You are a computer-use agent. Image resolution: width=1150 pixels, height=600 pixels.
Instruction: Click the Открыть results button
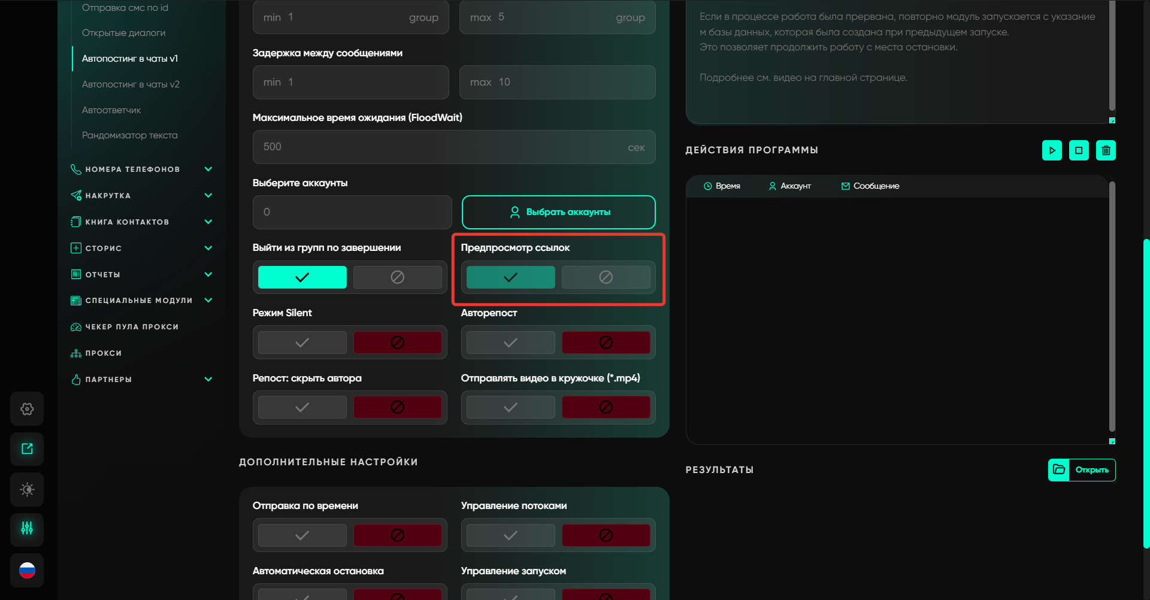pyautogui.click(x=1082, y=470)
